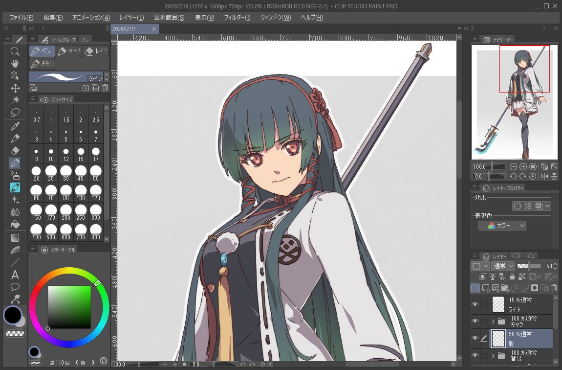This screenshot has width=562, height=370.
Task: Select the Auto select magic wand tool
Action: pos(15,100)
